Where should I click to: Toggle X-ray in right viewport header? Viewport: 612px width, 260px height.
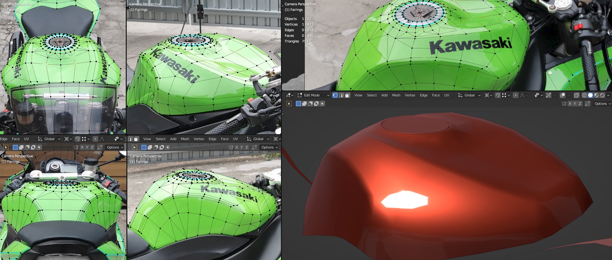pos(576,95)
